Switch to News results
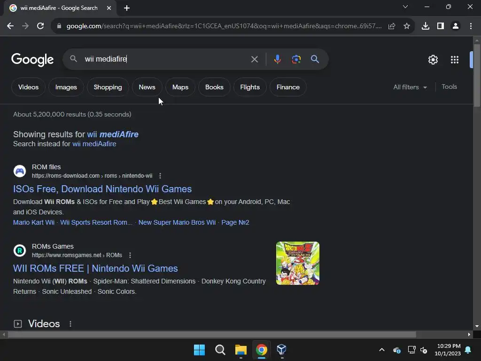The image size is (481, 361). (x=147, y=87)
